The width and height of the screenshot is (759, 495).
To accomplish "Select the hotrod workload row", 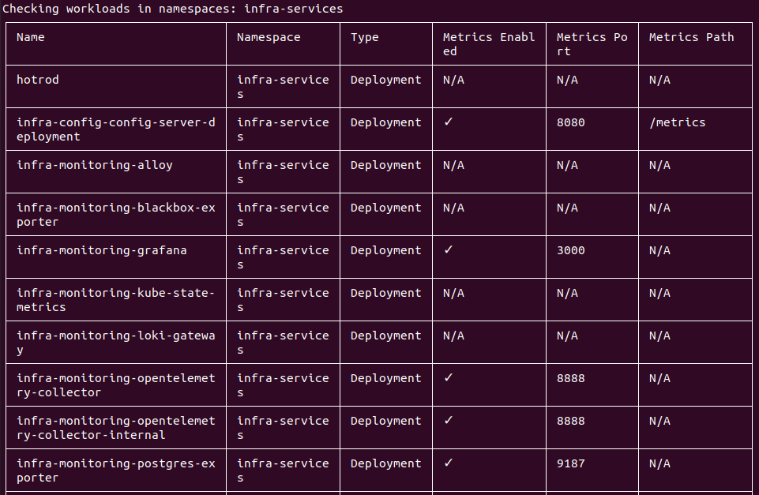I will [37, 79].
